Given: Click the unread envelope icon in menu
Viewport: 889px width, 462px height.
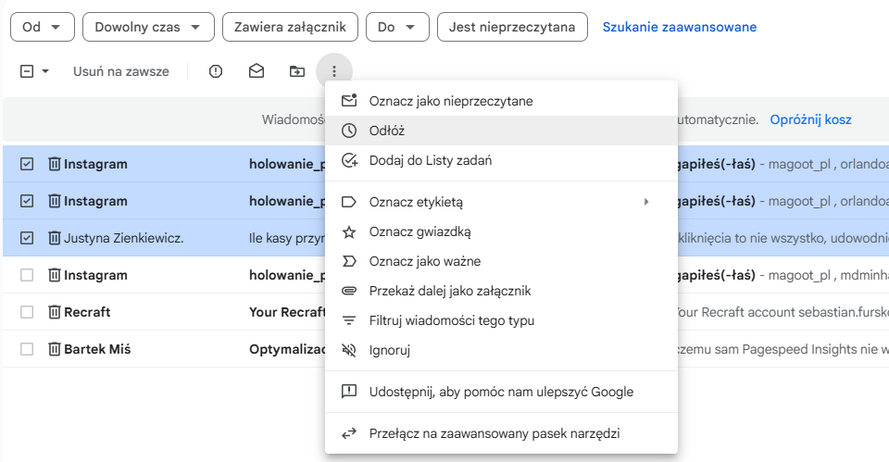Looking at the screenshot, I should pos(349,100).
